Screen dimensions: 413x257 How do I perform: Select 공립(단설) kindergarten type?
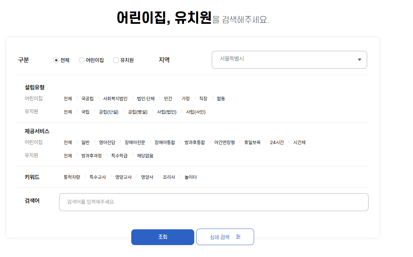[x=108, y=112]
